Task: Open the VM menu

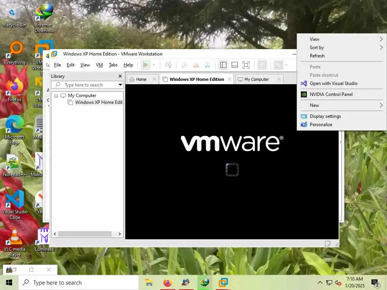Action: [99, 65]
